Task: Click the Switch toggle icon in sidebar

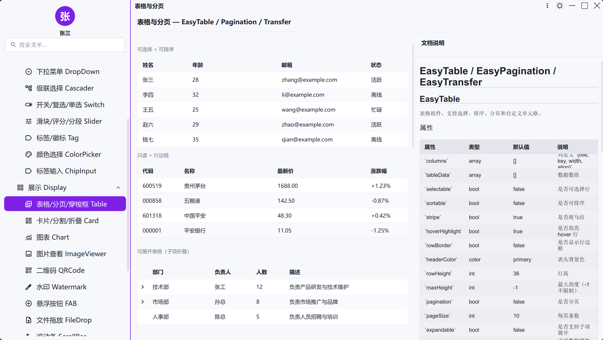Action: point(28,105)
